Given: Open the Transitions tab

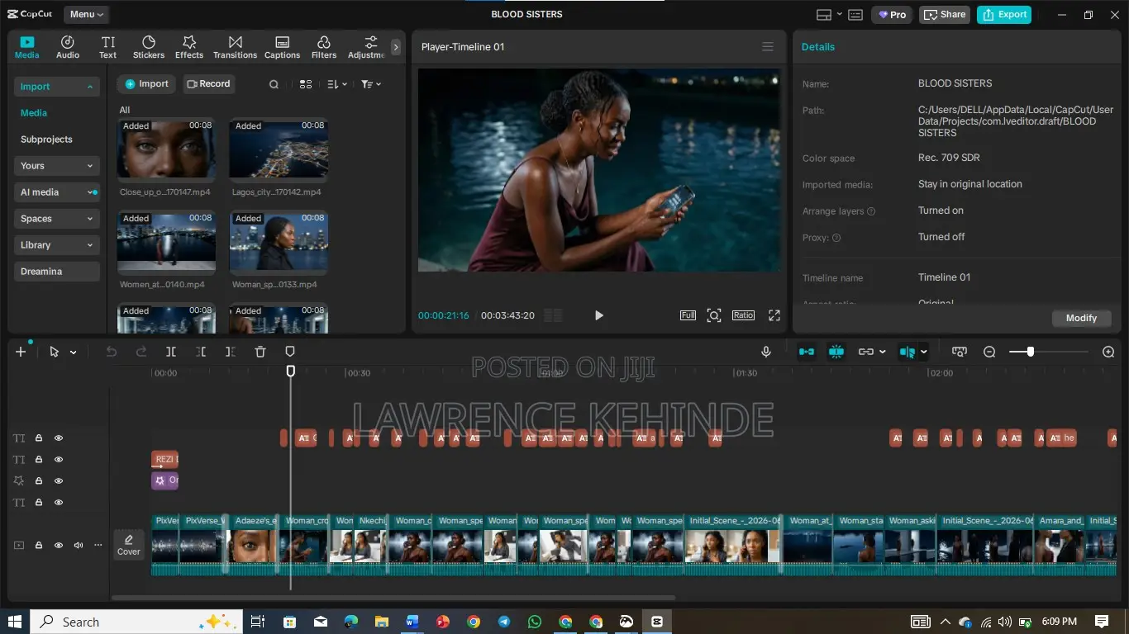Looking at the screenshot, I should 236,47.
